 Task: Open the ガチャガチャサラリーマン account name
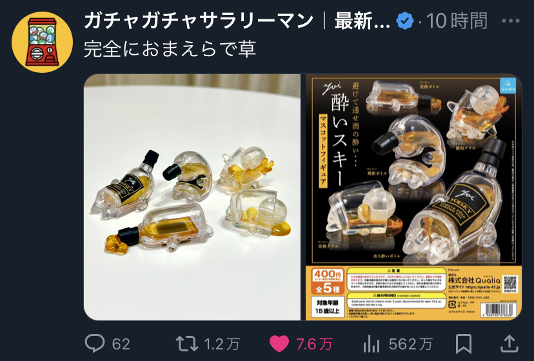click(x=199, y=21)
